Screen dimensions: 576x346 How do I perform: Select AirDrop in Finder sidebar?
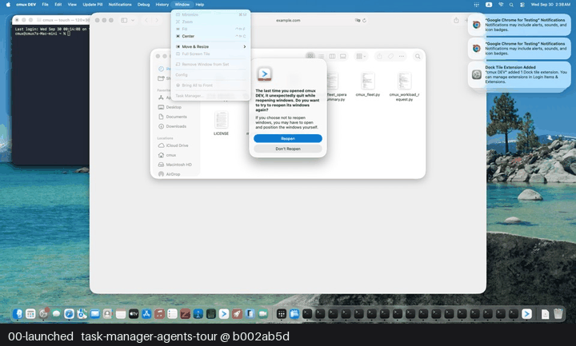click(x=173, y=174)
